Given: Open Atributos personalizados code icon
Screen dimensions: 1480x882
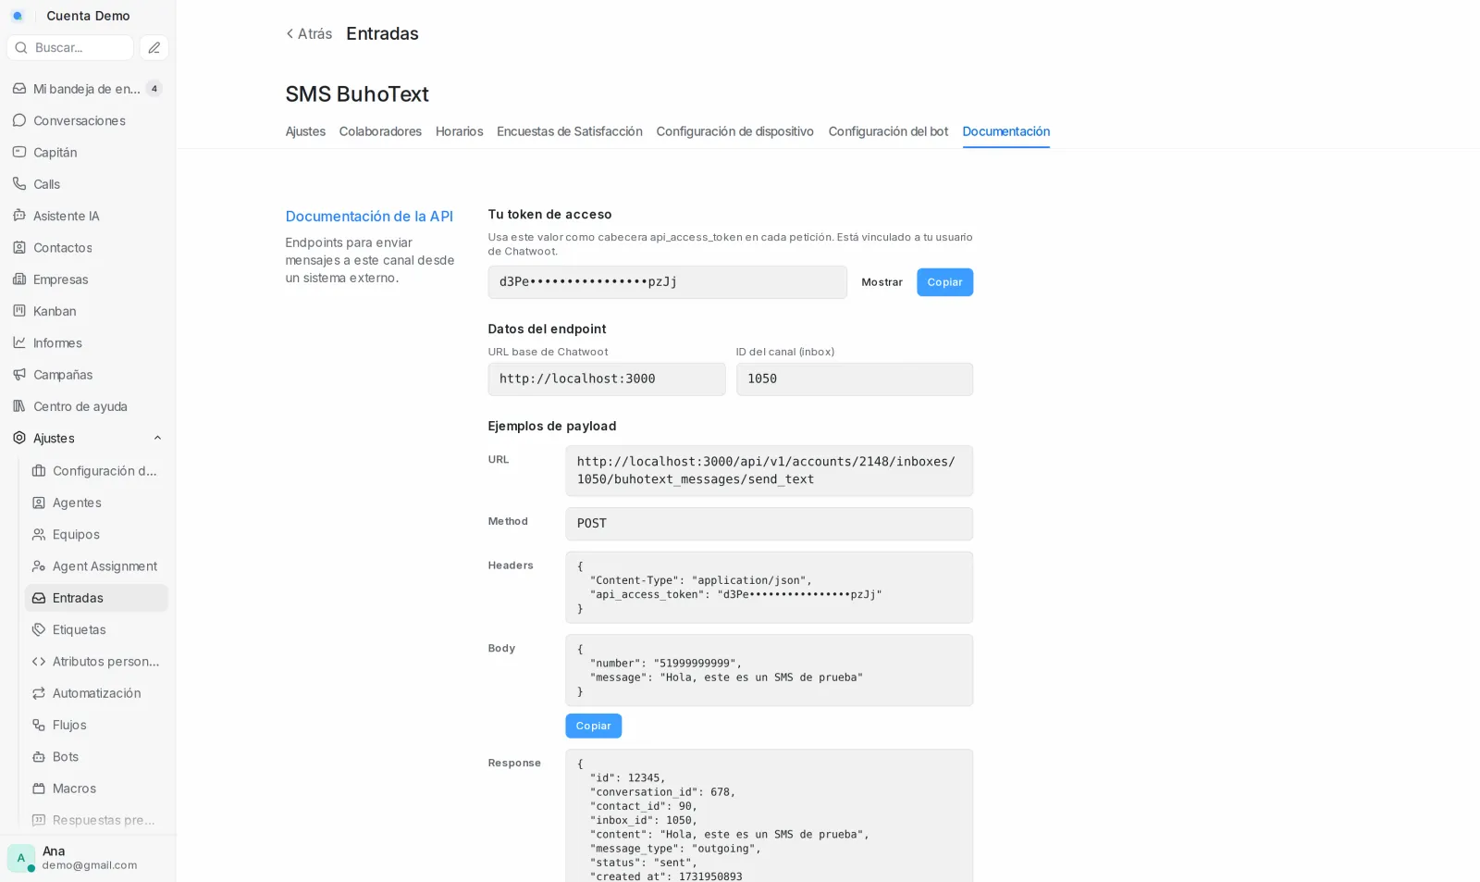Looking at the screenshot, I should point(39,661).
